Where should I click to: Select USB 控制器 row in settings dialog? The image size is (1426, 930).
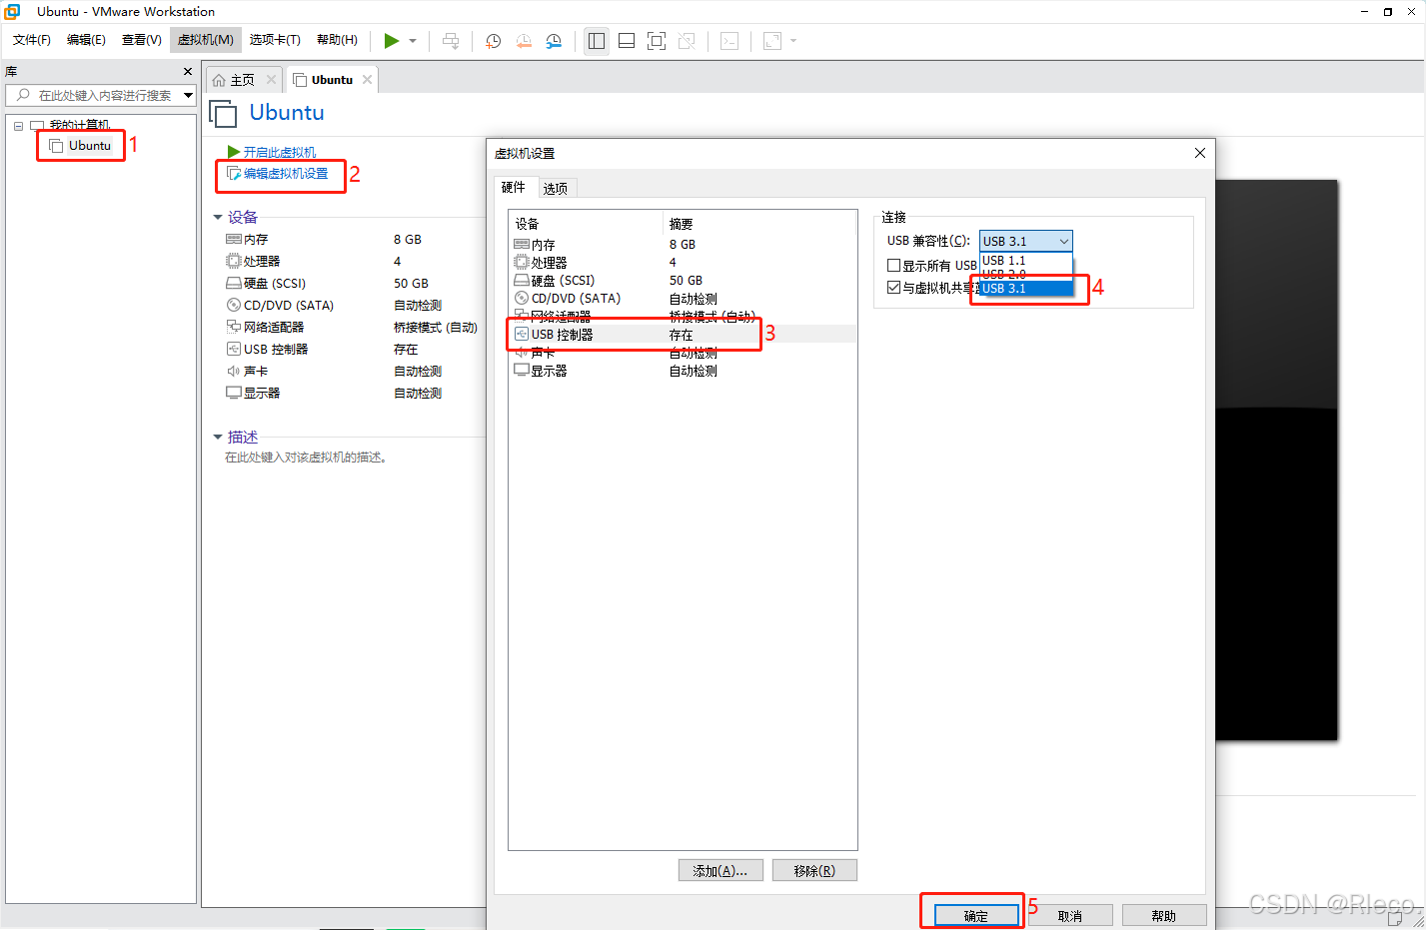683,335
